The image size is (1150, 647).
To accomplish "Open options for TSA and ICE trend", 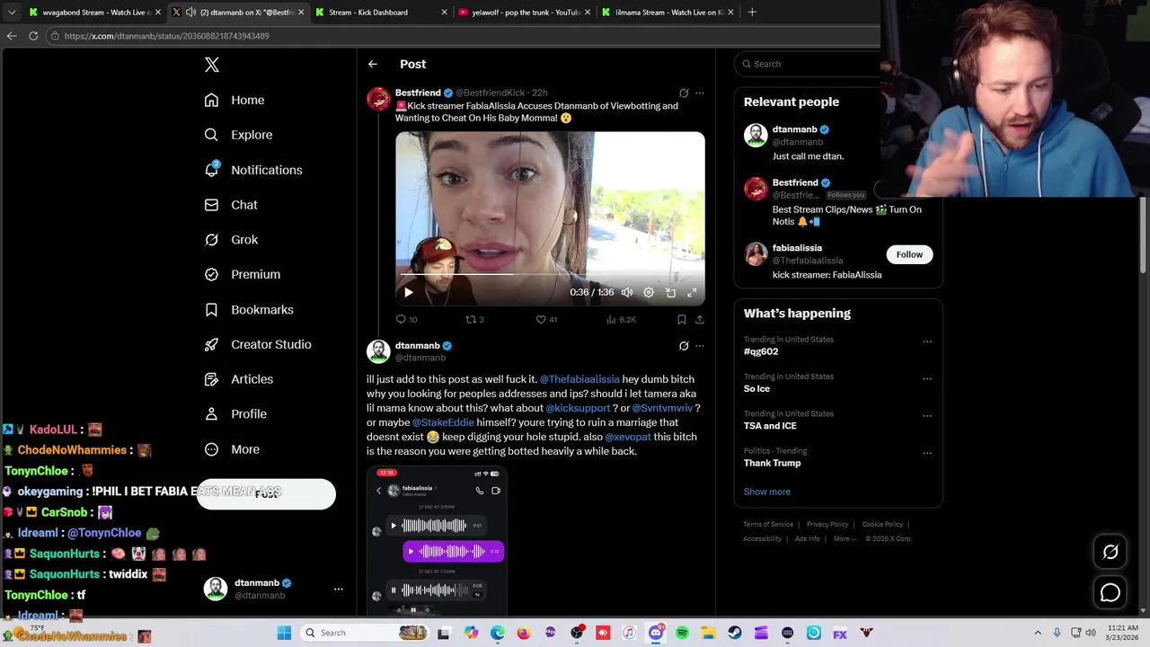I will click(927, 416).
